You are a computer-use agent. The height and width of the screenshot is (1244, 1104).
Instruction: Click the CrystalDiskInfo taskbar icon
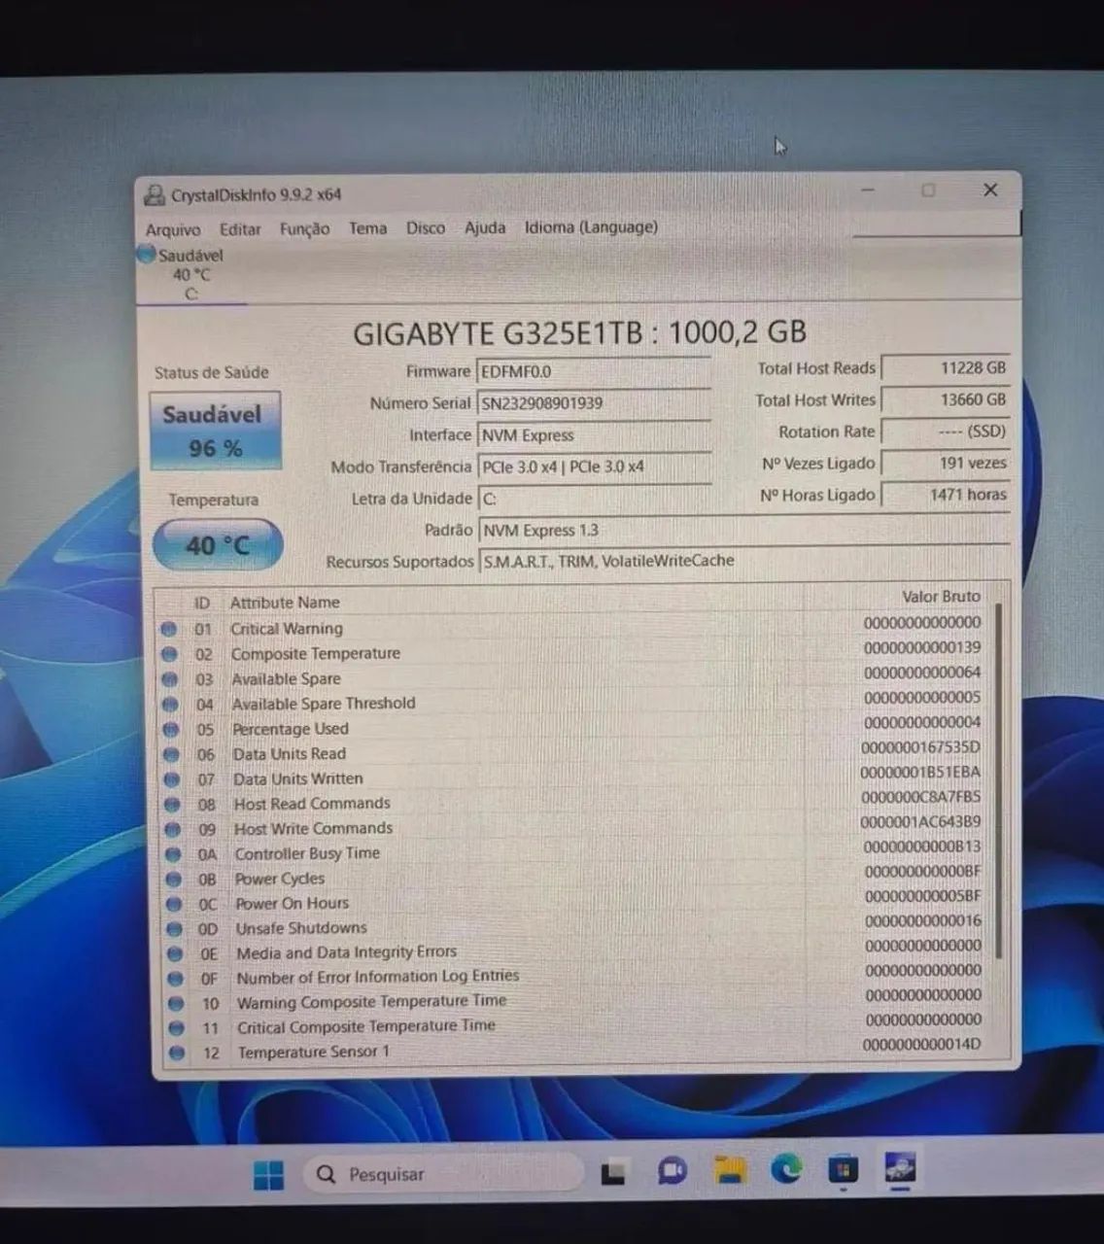click(x=901, y=1168)
